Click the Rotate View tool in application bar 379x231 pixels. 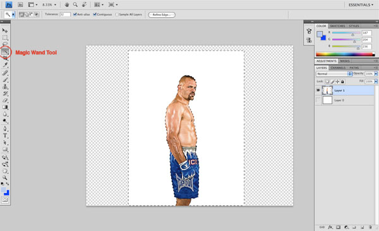85,4
